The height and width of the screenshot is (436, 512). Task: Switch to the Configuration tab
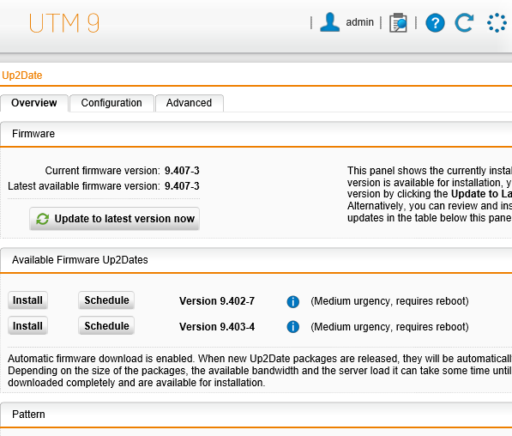point(111,103)
